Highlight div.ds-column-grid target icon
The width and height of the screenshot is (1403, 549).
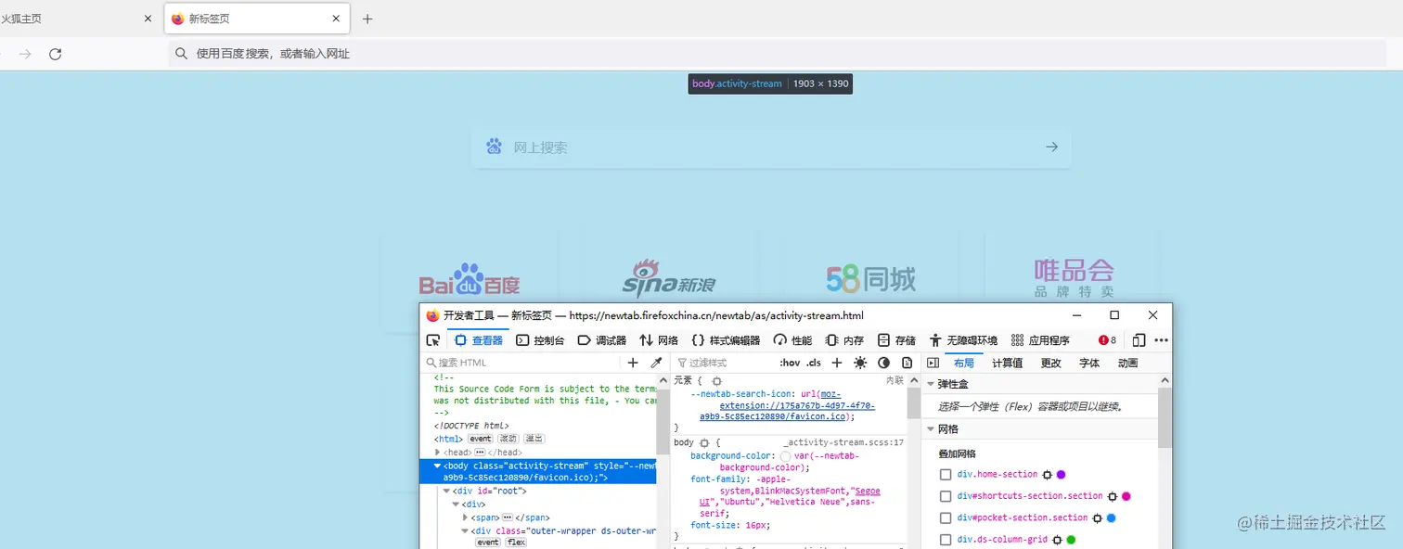pyautogui.click(x=1057, y=540)
